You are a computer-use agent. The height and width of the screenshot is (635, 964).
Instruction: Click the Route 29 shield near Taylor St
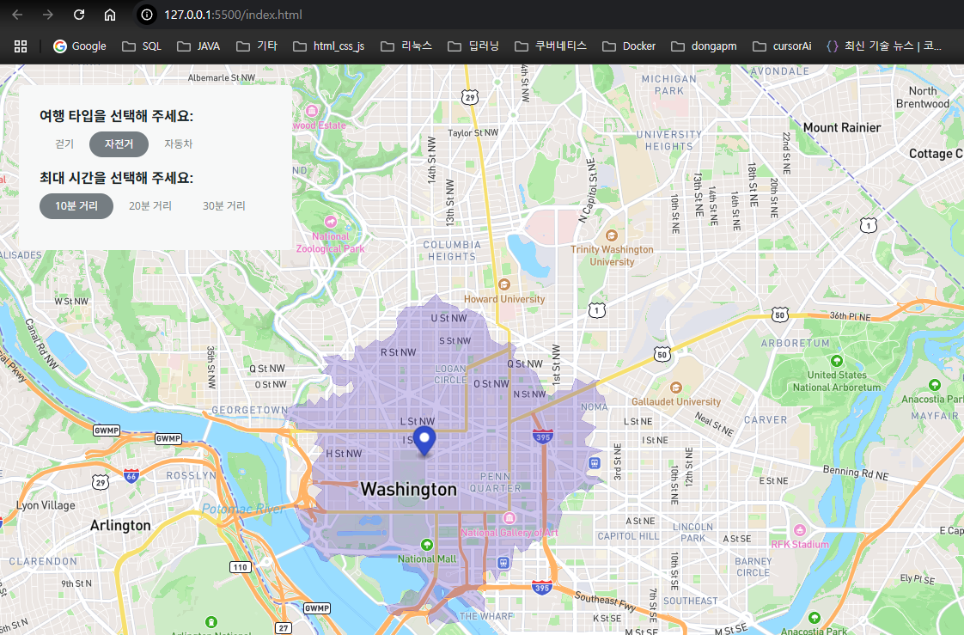[470, 97]
